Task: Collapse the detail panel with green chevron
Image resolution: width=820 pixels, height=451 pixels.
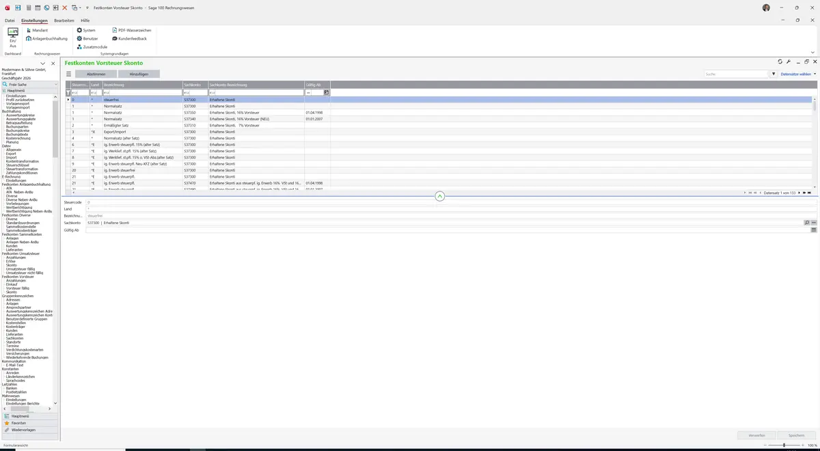Action: [x=439, y=196]
